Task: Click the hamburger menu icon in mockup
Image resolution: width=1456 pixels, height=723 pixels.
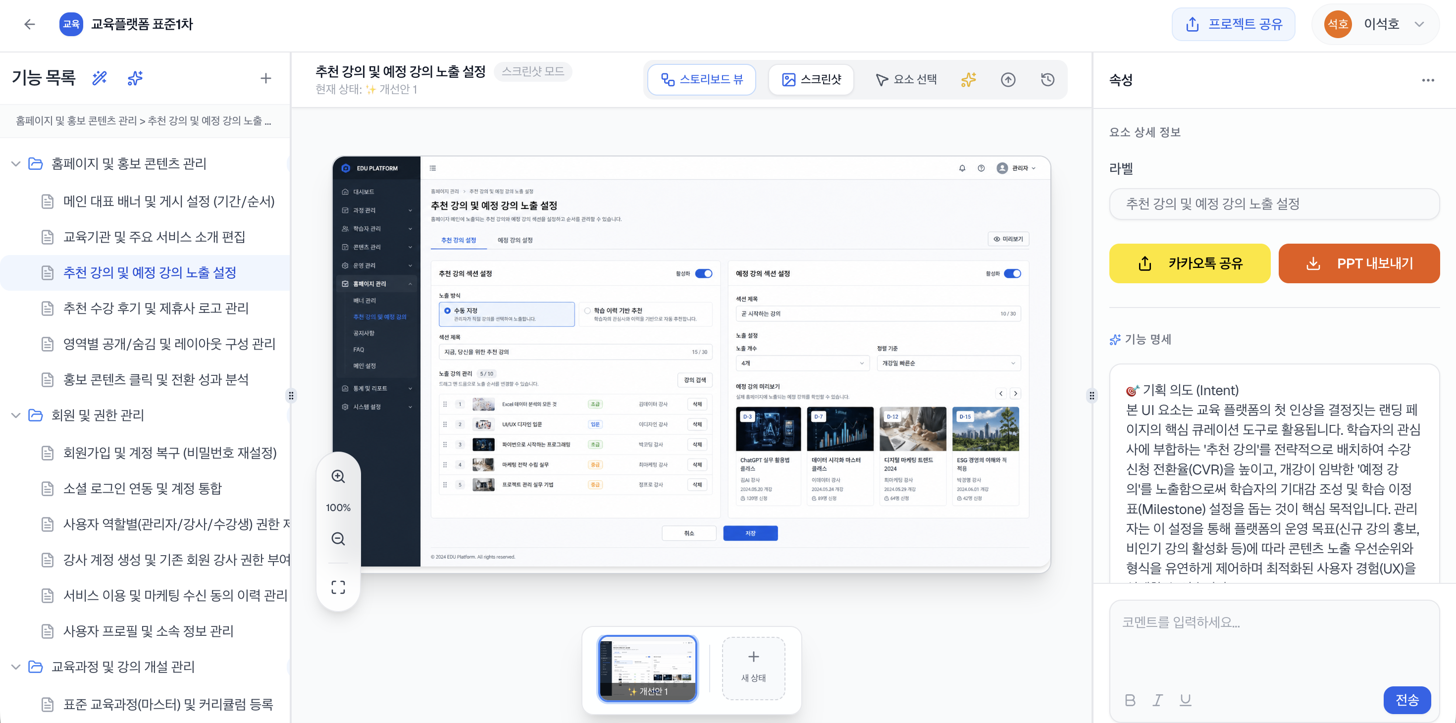Action: point(432,168)
